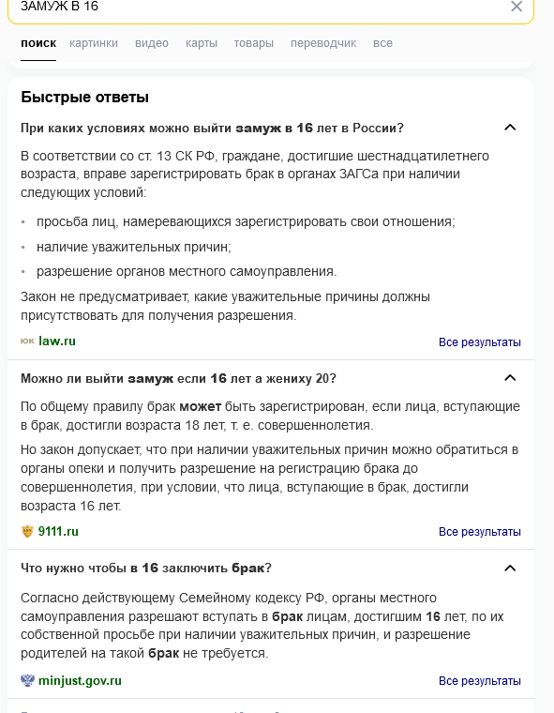This screenshot has width=554, height=713.
Task: Open 'Все результаты' next to minjust.gov.ru
Action: pos(479,681)
